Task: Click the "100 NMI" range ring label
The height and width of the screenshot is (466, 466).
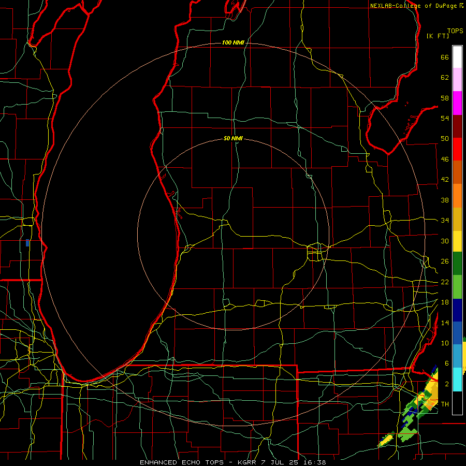Action: (x=233, y=43)
